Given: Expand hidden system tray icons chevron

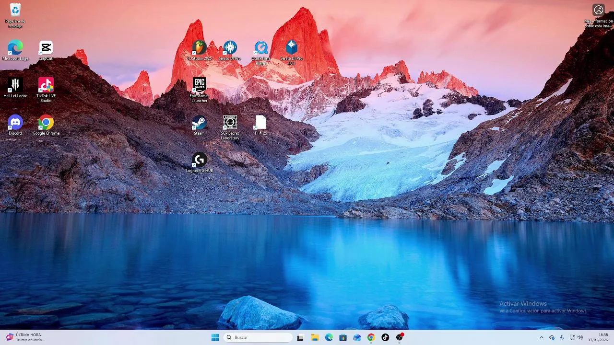Looking at the screenshot, I should 542,337.
